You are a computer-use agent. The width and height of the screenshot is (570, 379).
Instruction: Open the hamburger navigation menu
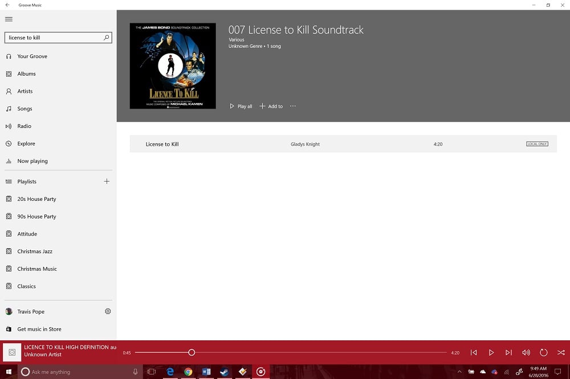coord(9,19)
